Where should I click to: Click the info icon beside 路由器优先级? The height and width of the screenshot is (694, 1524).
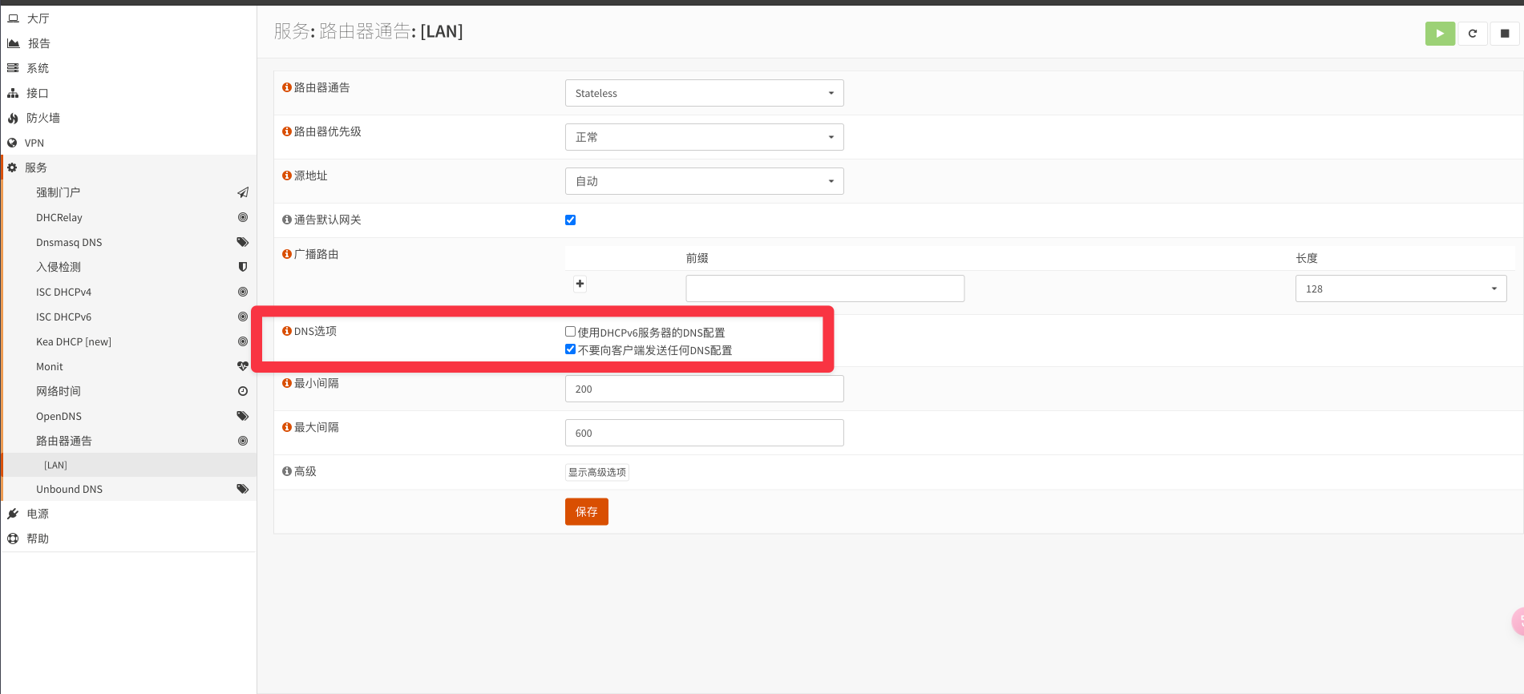point(286,131)
